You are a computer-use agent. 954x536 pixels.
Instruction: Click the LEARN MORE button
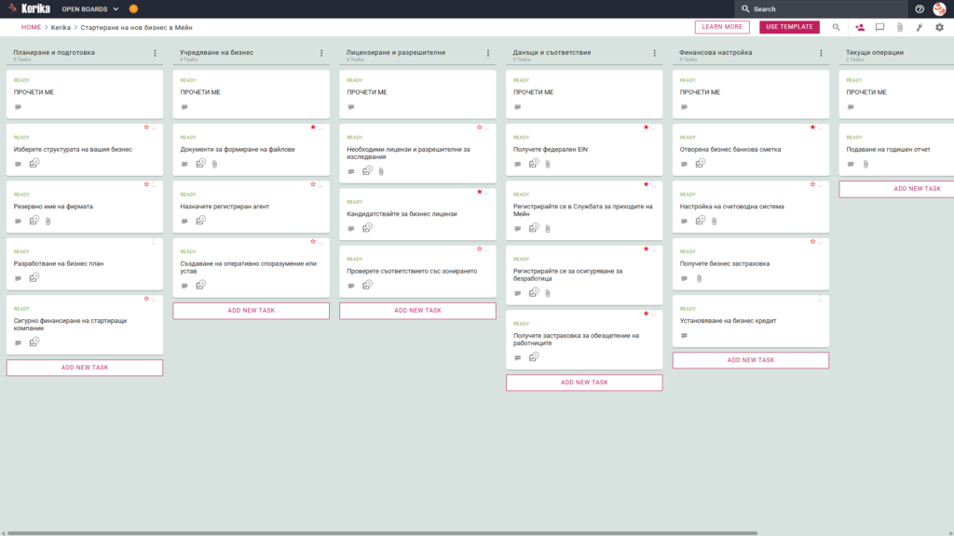click(x=722, y=27)
